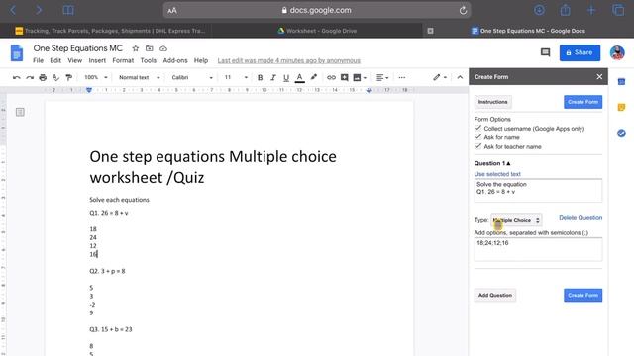Viewport: 634px width, 356px height.
Task: Open last edit history link
Action: pyautogui.click(x=288, y=60)
